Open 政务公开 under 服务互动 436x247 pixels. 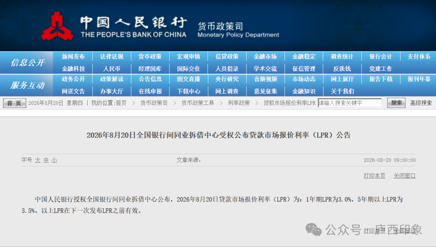(73, 79)
